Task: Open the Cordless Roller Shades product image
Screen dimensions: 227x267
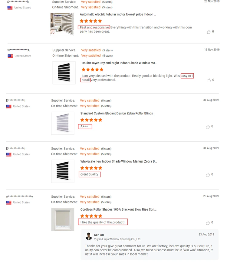Action: [x=63, y=219]
